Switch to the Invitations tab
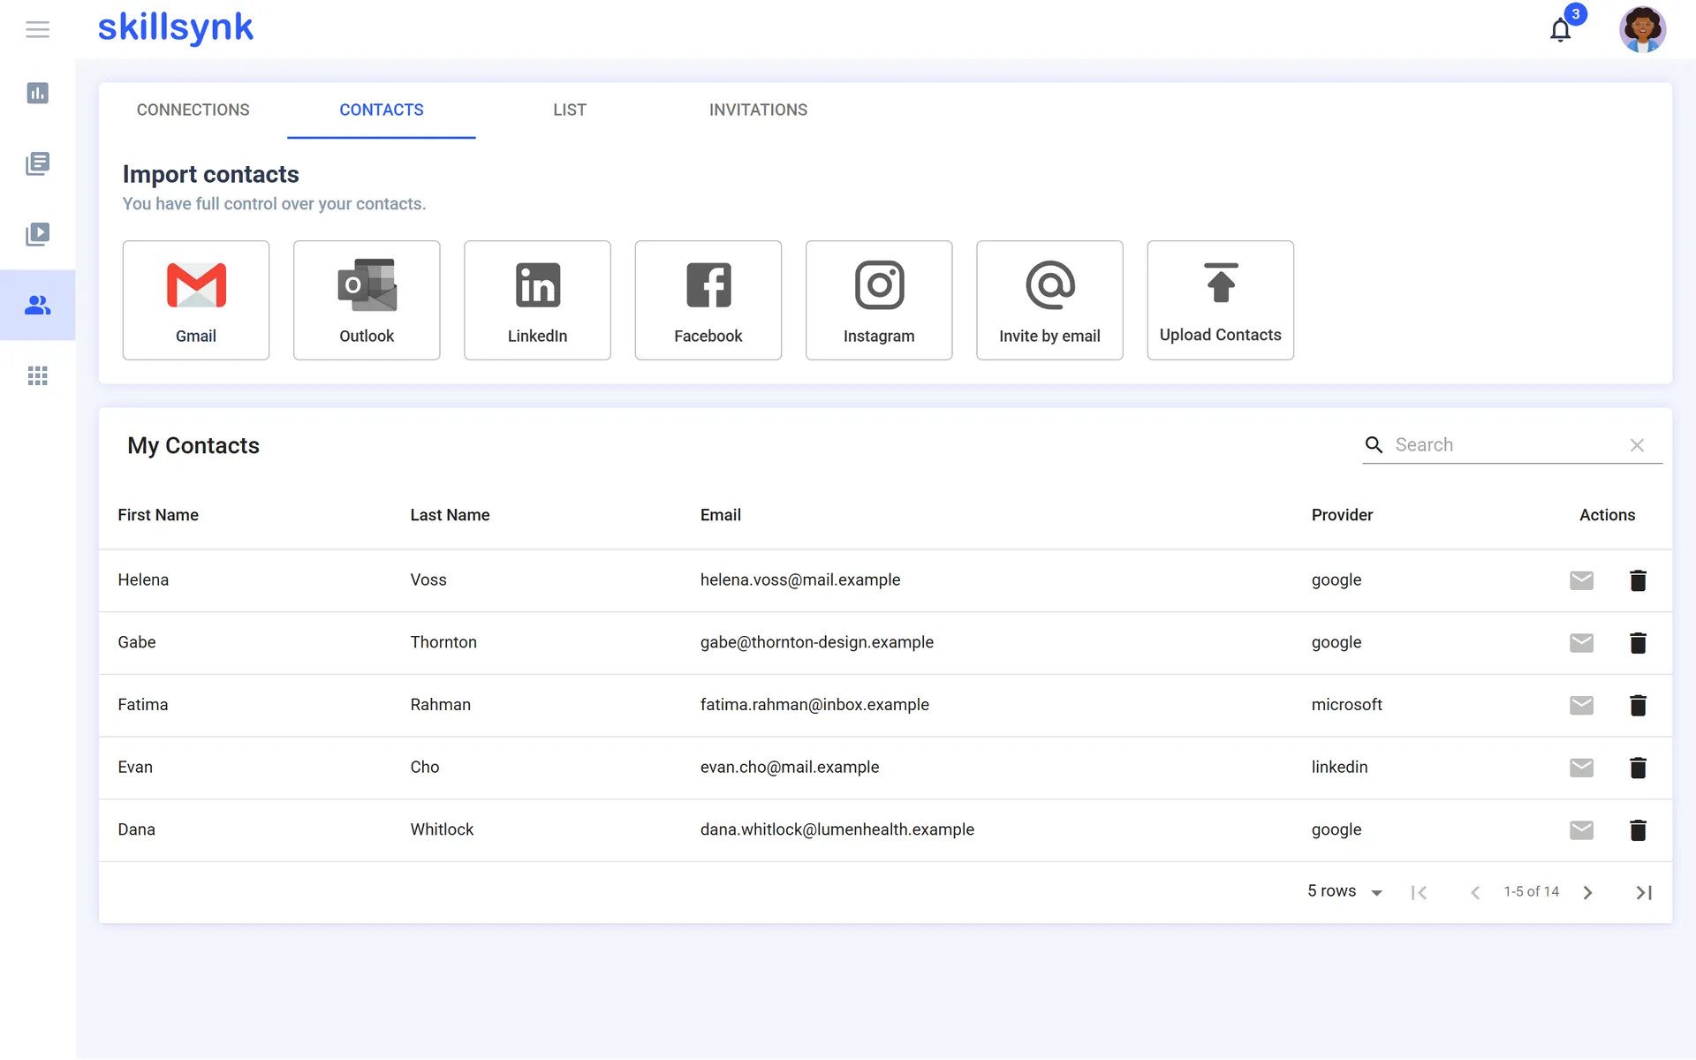This screenshot has height=1060, width=1696. [x=758, y=110]
